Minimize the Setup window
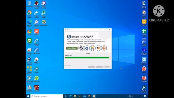 click(x=101, y=30)
